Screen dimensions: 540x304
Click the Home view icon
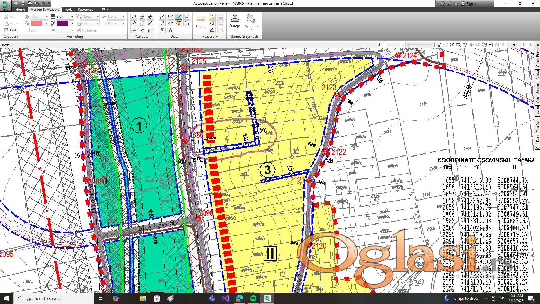point(439,45)
